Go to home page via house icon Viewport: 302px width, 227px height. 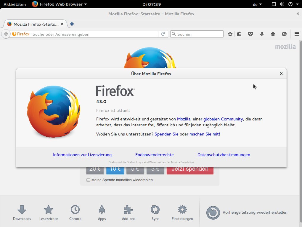point(273,34)
